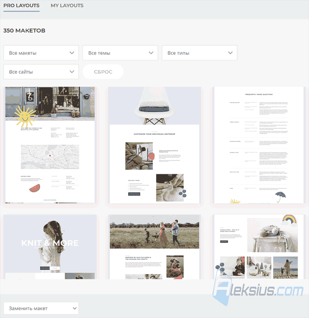This screenshot has height=318, width=309.
Task: Select the store location map layout thumbnail
Action: click(50, 145)
